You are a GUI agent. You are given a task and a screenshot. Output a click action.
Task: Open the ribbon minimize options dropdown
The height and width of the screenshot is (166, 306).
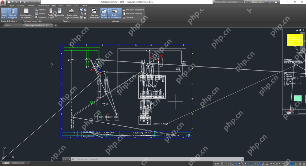pos(85,6)
